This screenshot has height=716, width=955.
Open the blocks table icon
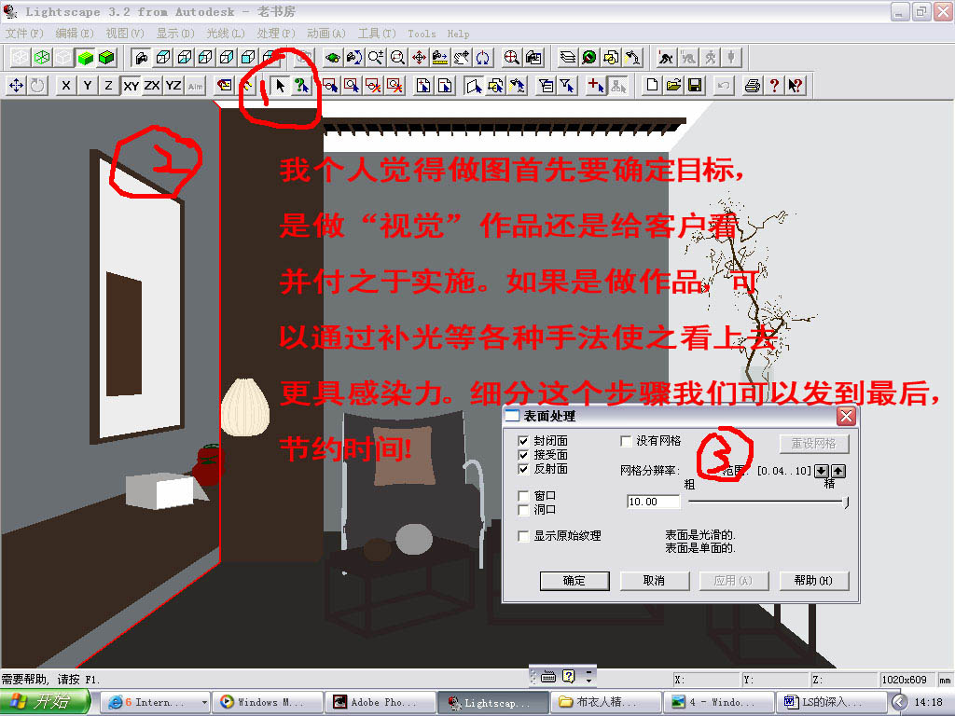[x=611, y=58]
